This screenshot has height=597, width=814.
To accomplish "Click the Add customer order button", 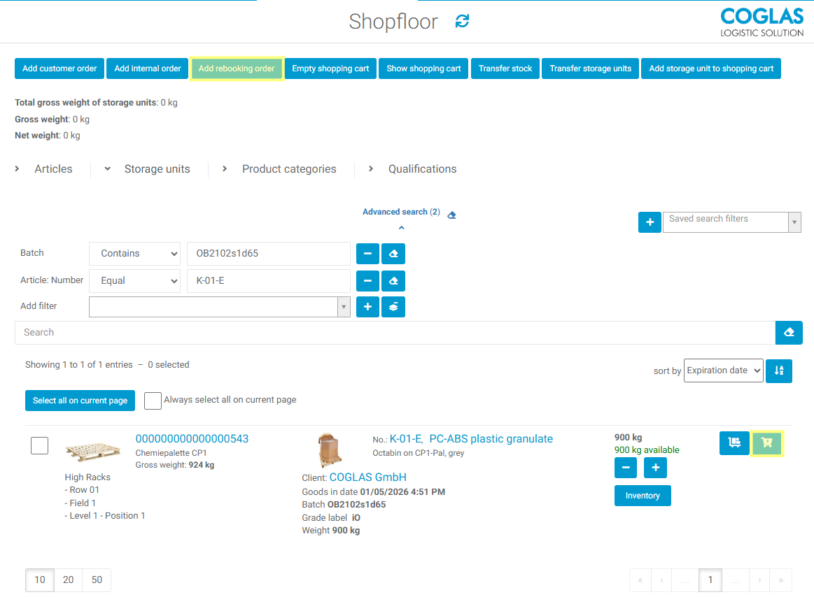I will (59, 69).
